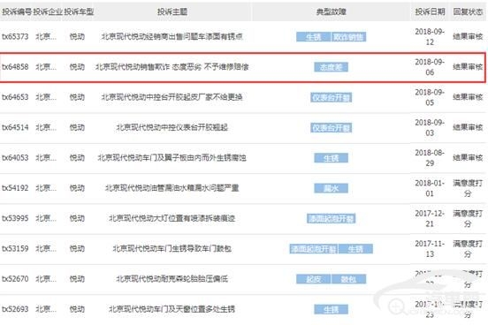Open complaint 北京现代悦动大灯位置有喷漆拆装痕迹

tap(172, 218)
